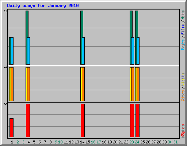The width and height of the screenshot is (187, 146).
Task: Click the 'Hits' legend label
Action: pyautogui.click(x=183, y=15)
